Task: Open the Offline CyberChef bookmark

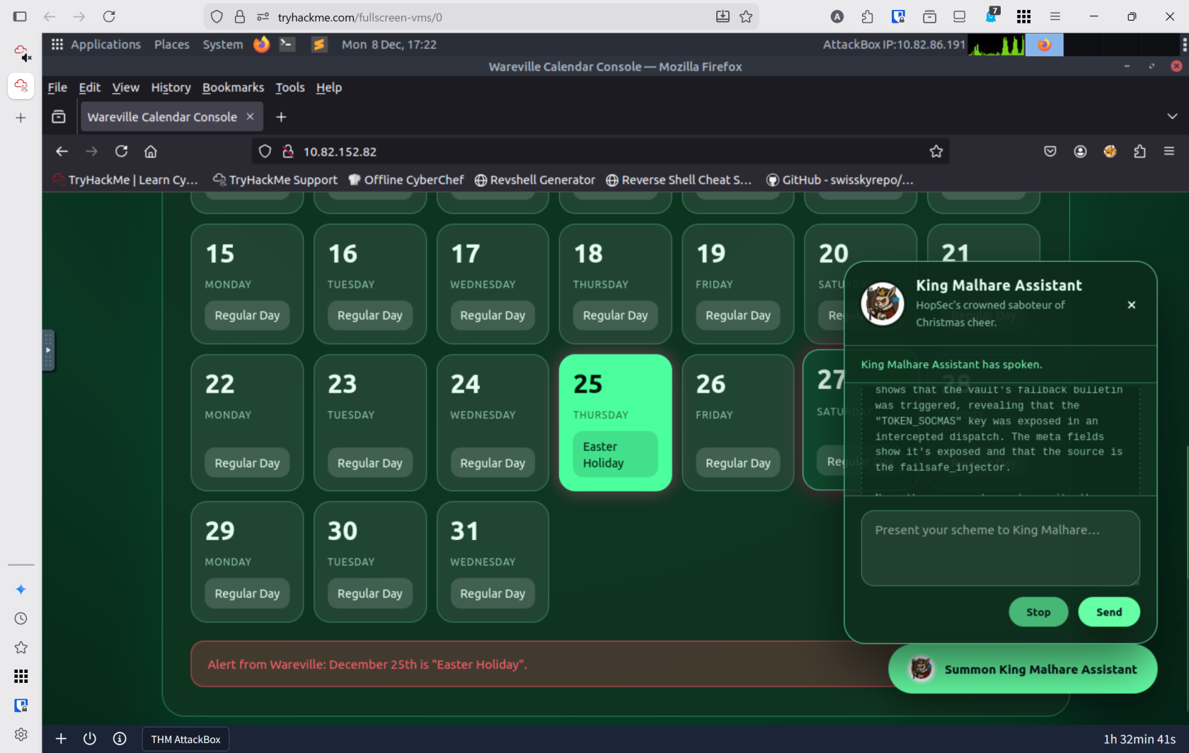Action: (x=406, y=180)
